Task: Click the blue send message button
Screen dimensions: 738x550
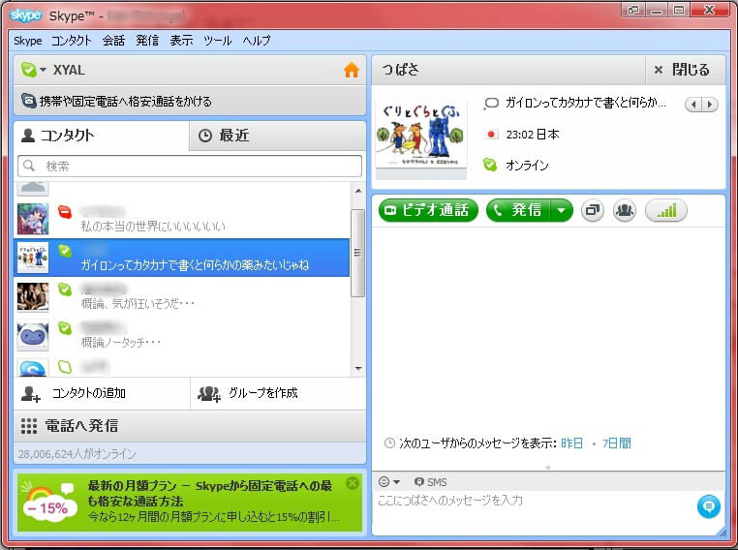Action: 708,506
